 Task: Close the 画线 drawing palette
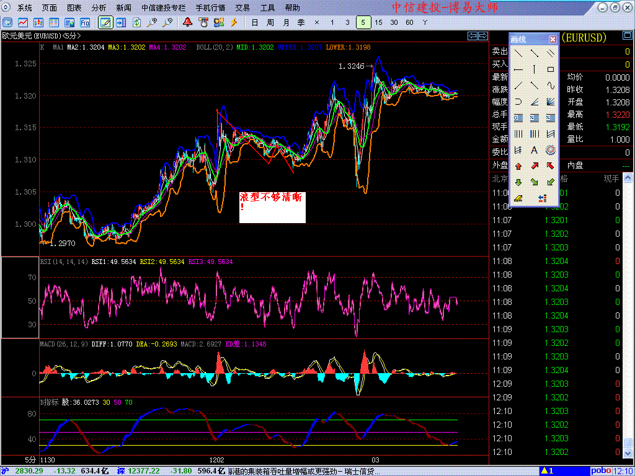click(553, 39)
